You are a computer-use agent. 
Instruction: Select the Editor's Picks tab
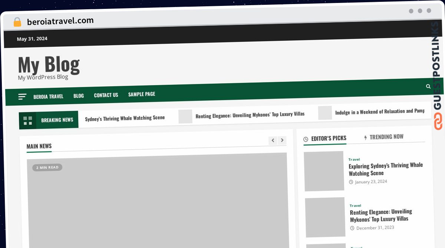click(325, 138)
